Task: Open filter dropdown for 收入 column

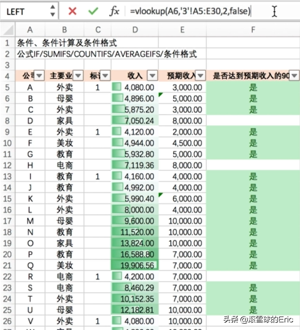Action: 152,75
